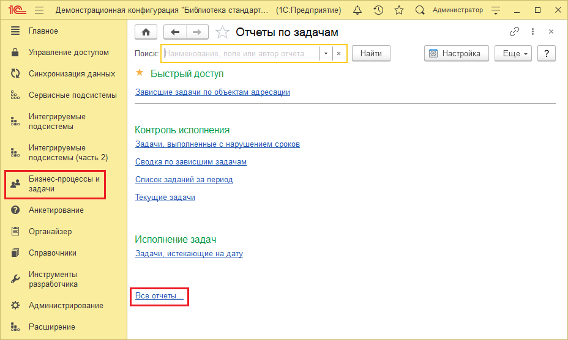Open notifications bell icon
568x340 pixels.
click(x=357, y=10)
